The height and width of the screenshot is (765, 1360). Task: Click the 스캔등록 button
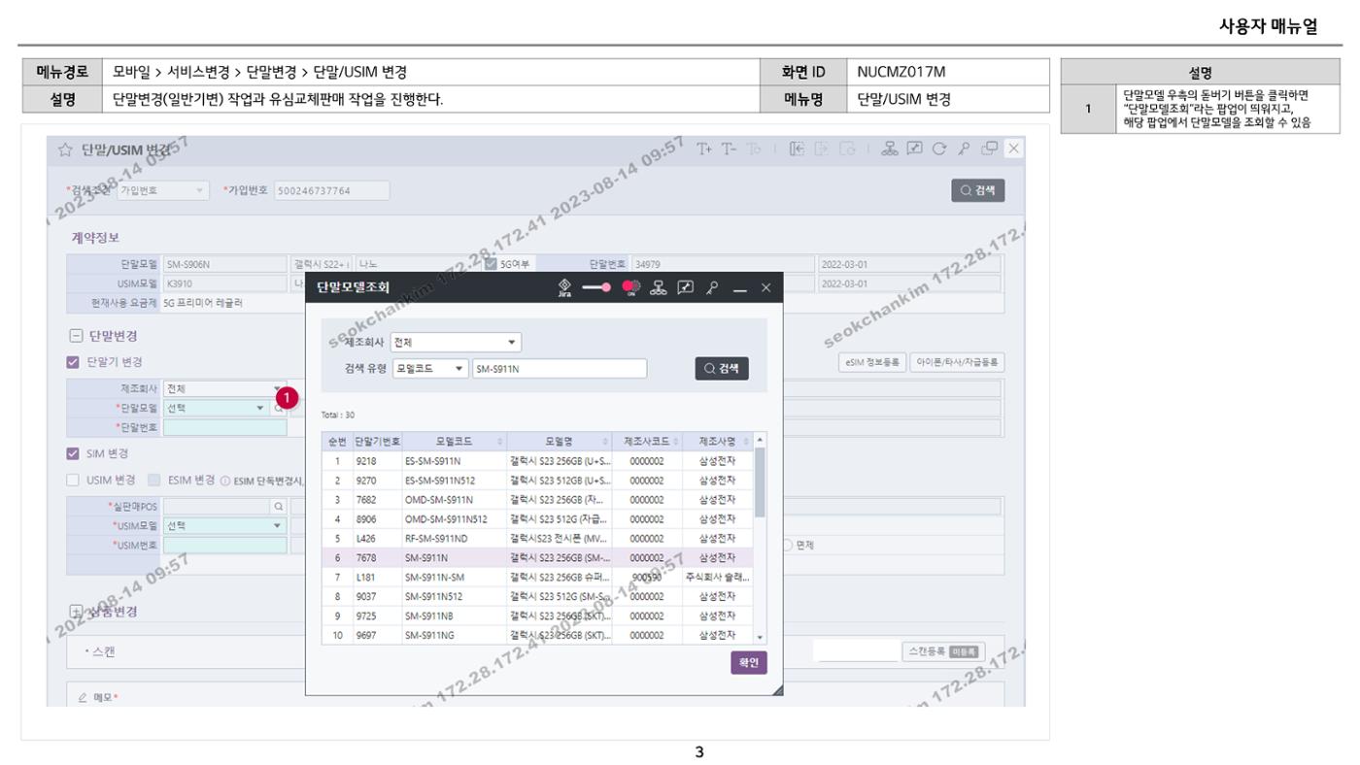pos(942,651)
